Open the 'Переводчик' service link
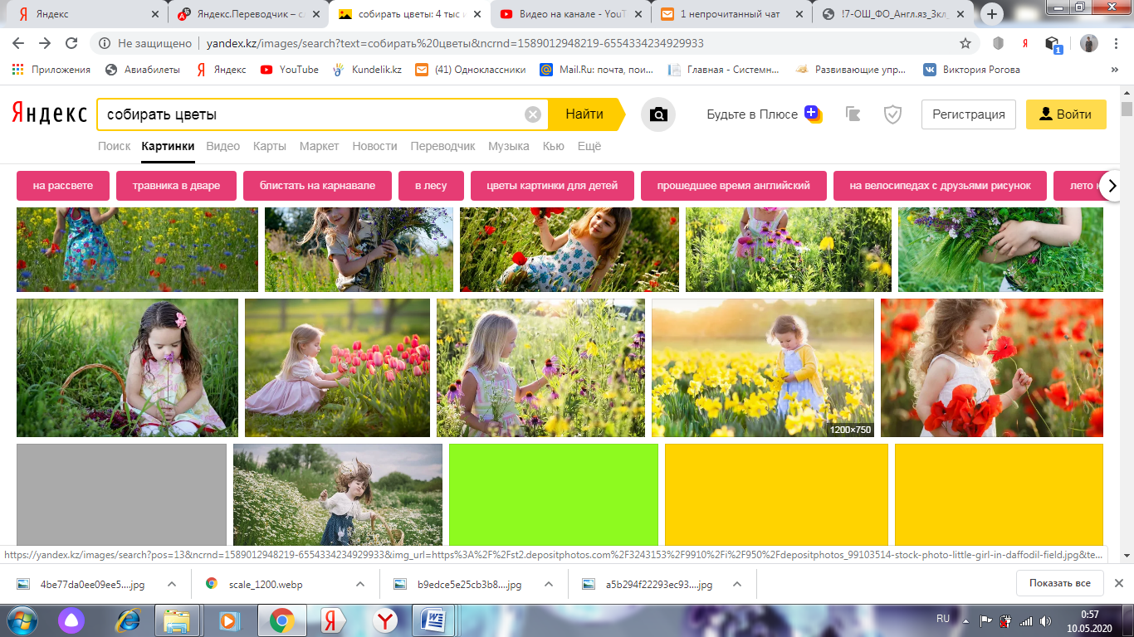1134x637 pixels. pyautogui.click(x=442, y=146)
